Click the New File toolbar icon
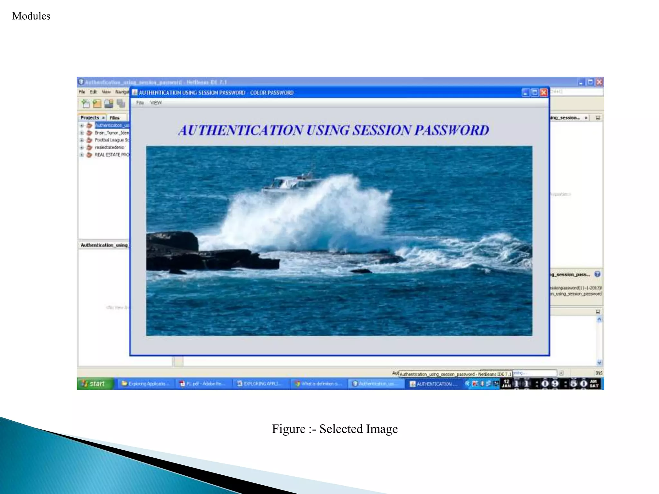659x494 pixels. tap(86, 104)
